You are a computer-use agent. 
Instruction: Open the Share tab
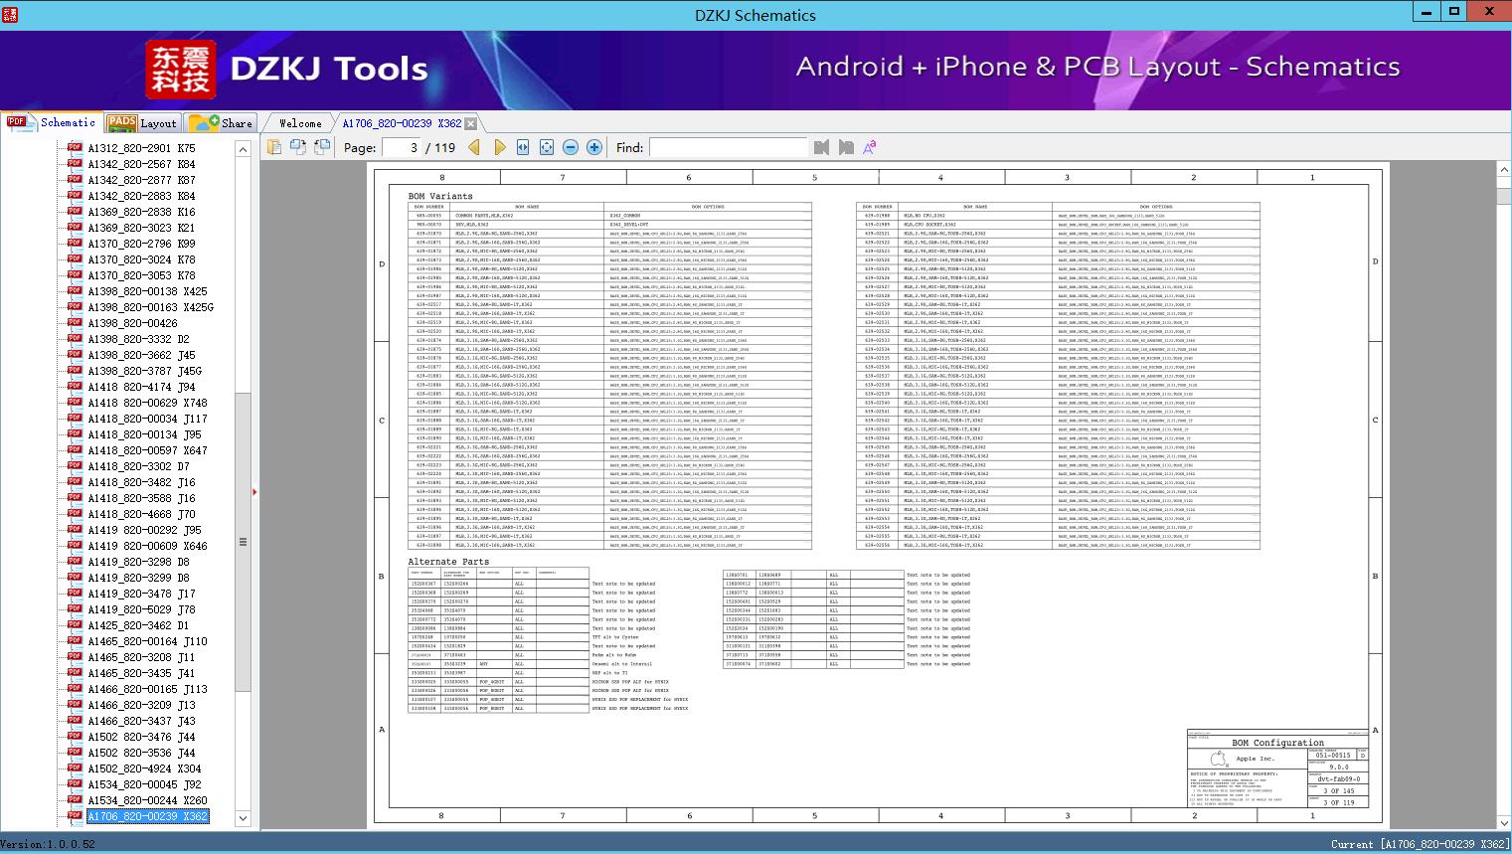click(222, 123)
